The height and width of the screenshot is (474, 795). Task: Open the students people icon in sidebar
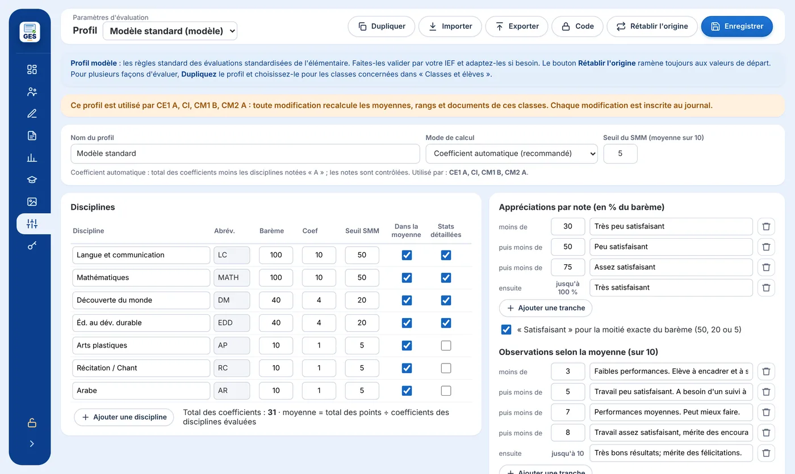click(x=32, y=91)
